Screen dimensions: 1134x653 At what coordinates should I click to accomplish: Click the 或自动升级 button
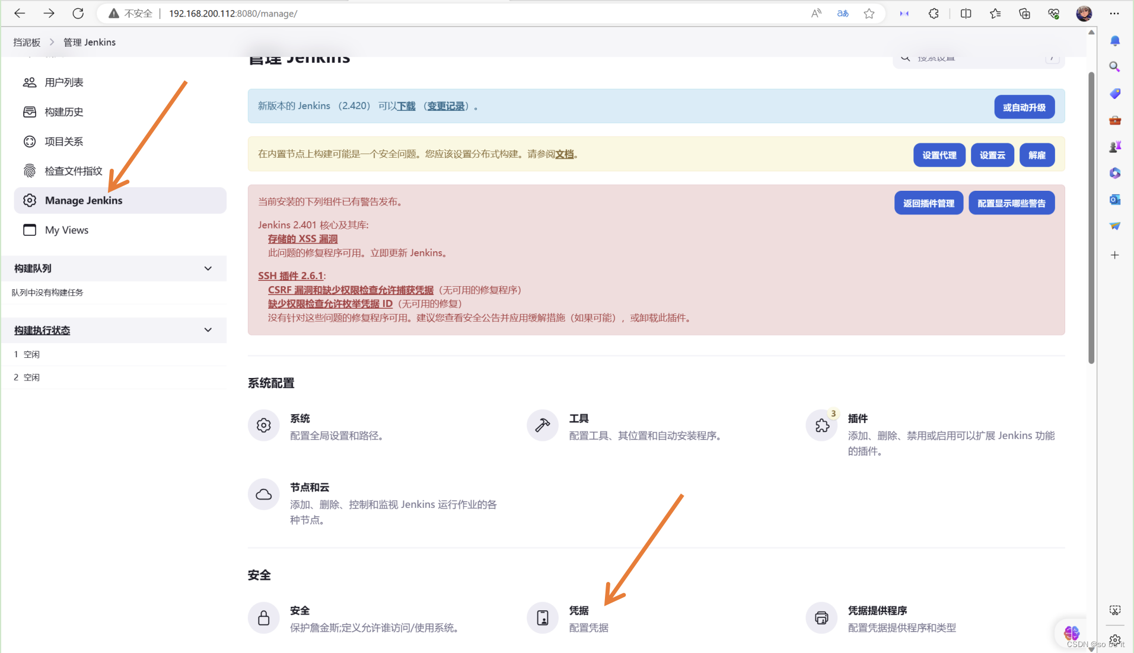(1024, 107)
